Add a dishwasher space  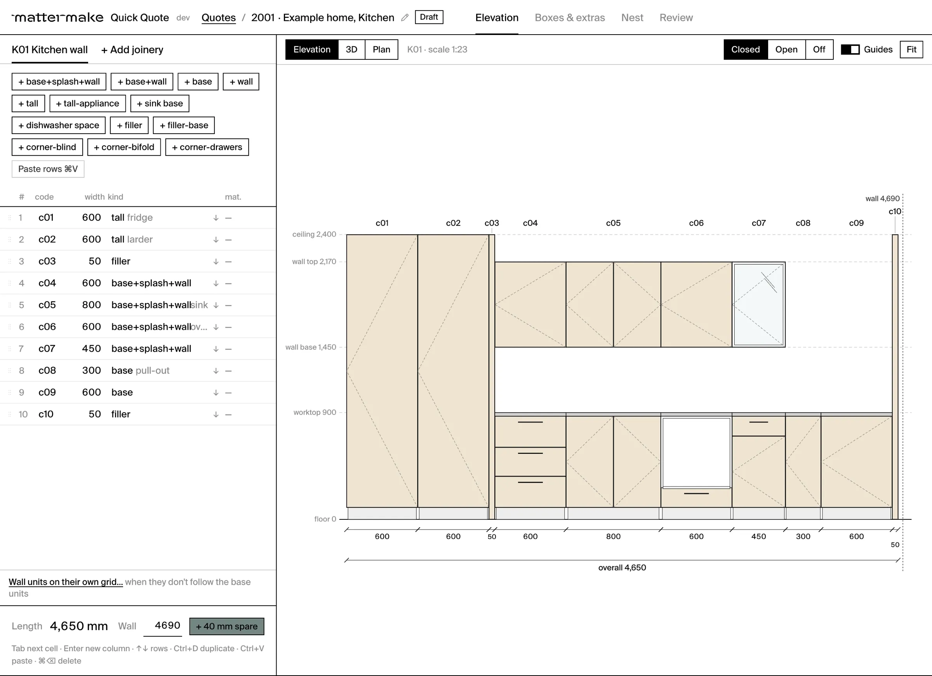[x=58, y=125]
